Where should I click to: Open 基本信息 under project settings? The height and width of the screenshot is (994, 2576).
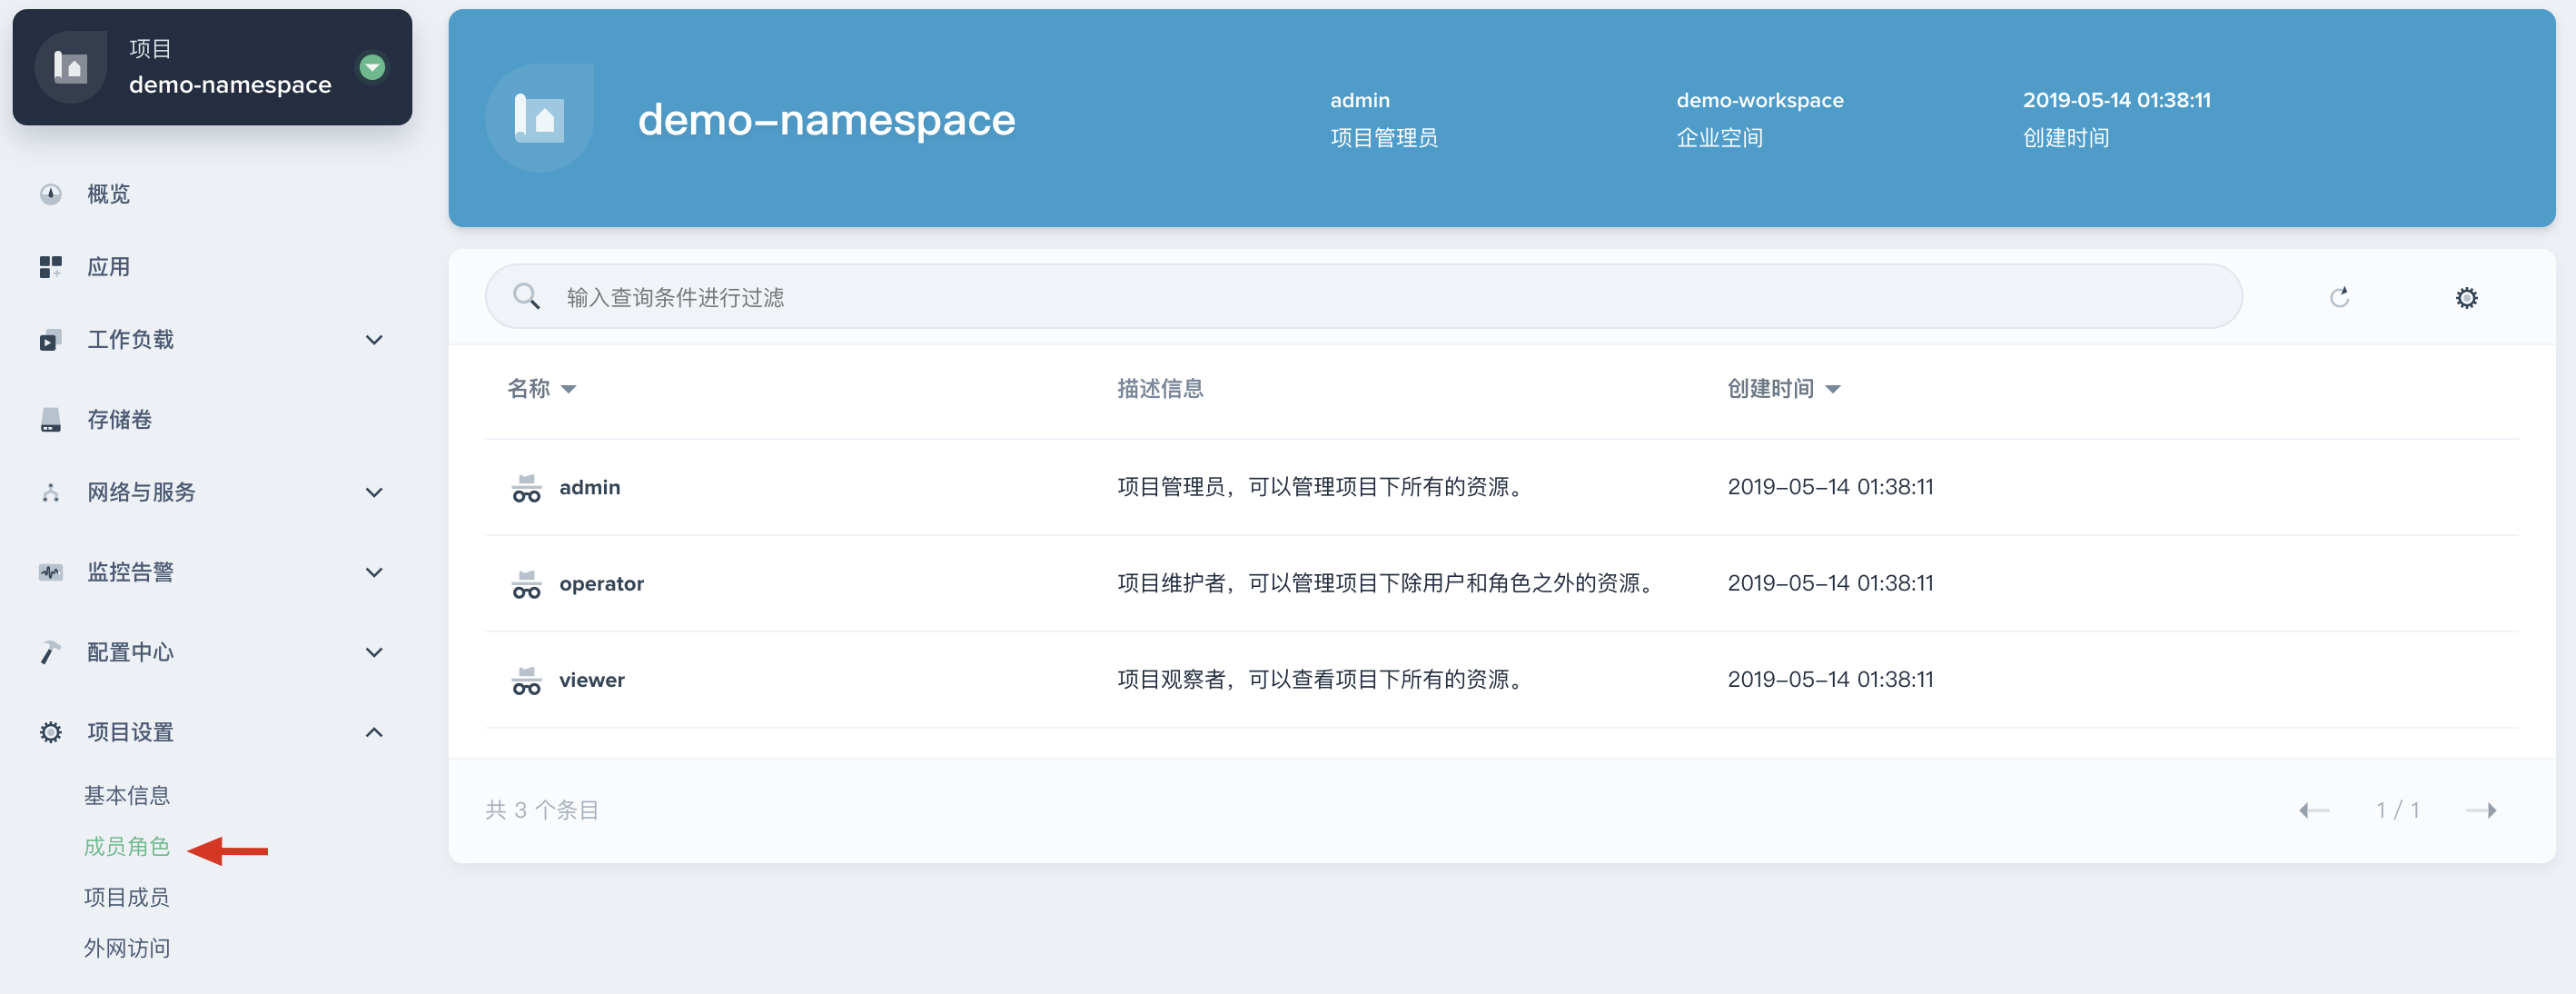[127, 795]
